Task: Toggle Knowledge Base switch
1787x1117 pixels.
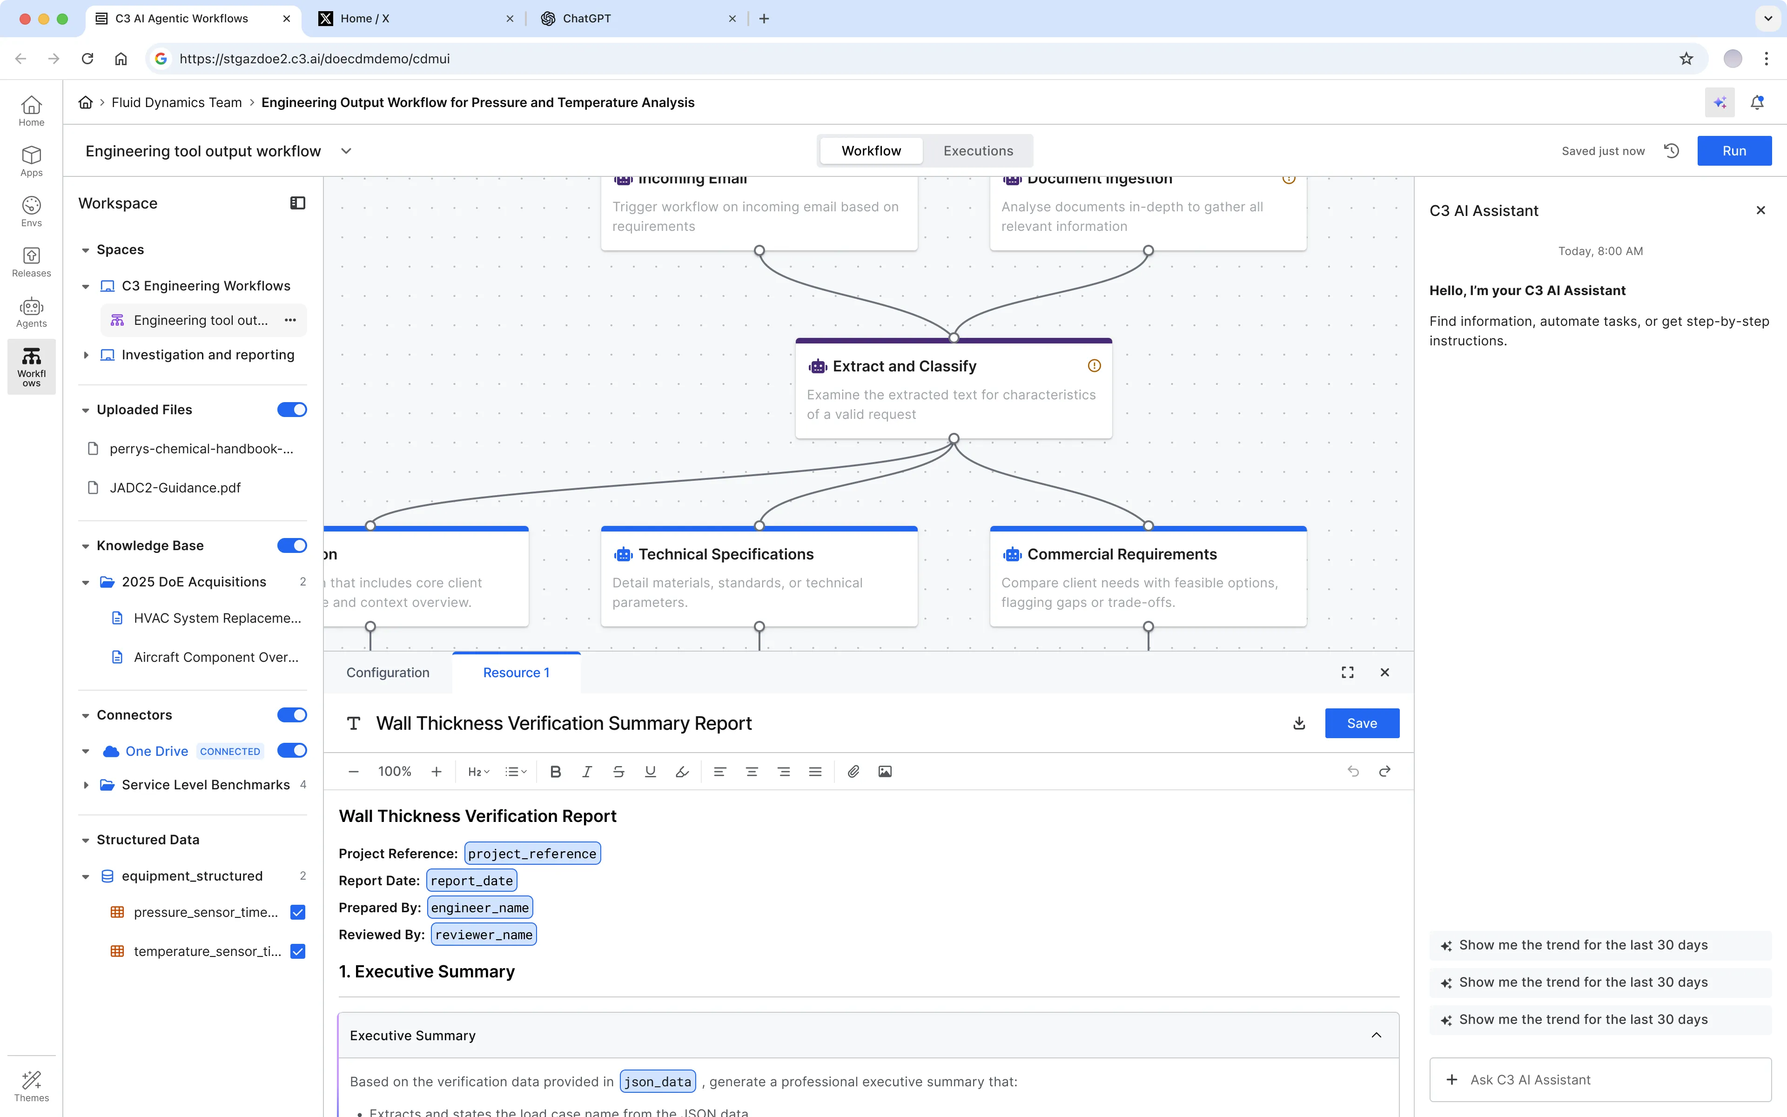Action: coord(292,545)
